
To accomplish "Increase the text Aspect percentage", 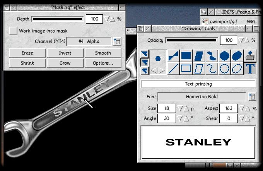I will pyautogui.click(x=248, y=108).
